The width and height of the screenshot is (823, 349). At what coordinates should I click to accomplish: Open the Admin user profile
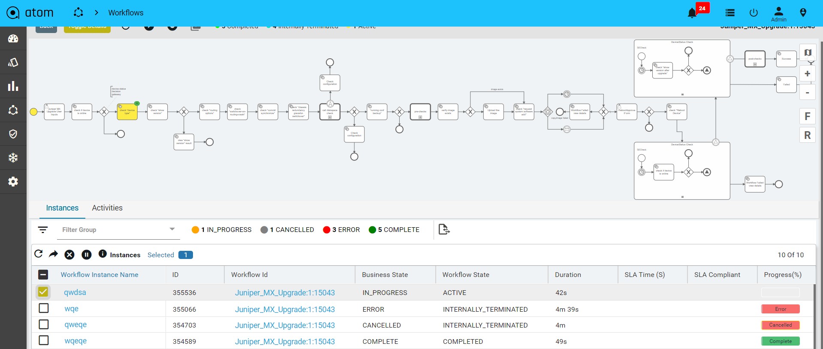pos(778,14)
